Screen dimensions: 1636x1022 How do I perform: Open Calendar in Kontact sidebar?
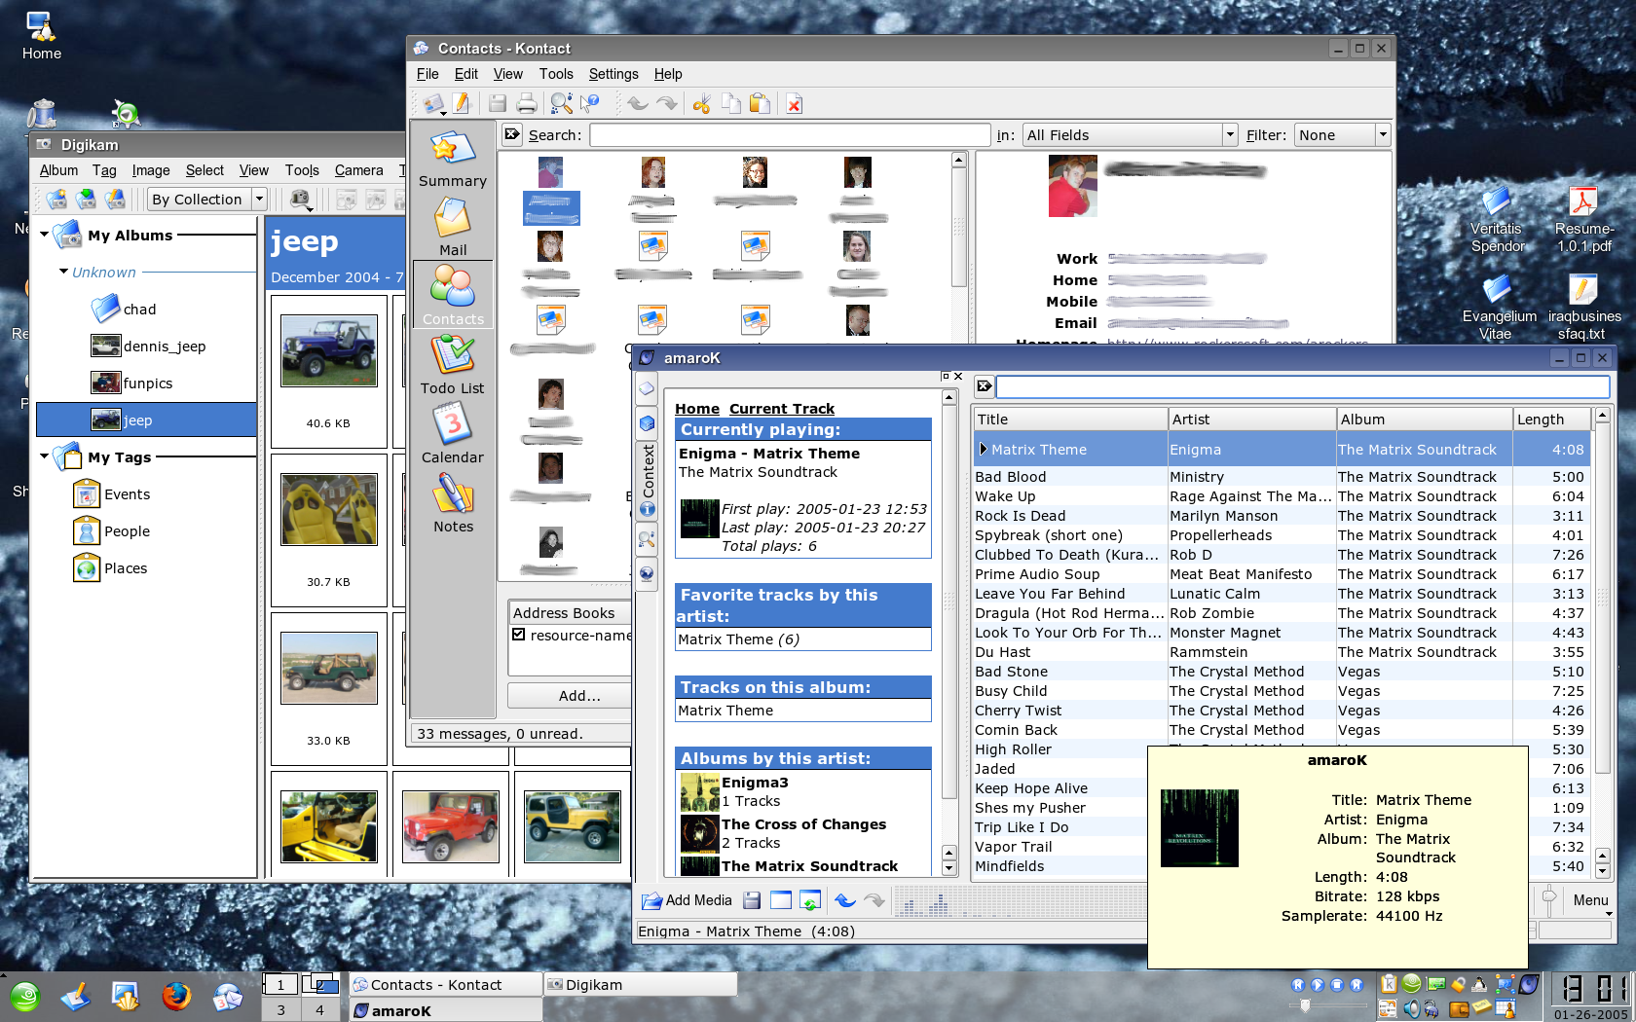tap(452, 434)
